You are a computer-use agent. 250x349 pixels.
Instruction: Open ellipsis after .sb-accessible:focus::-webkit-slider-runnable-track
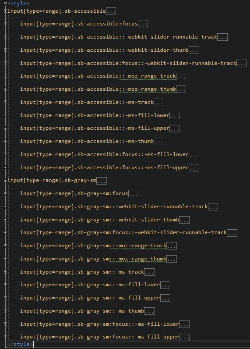[242, 64]
